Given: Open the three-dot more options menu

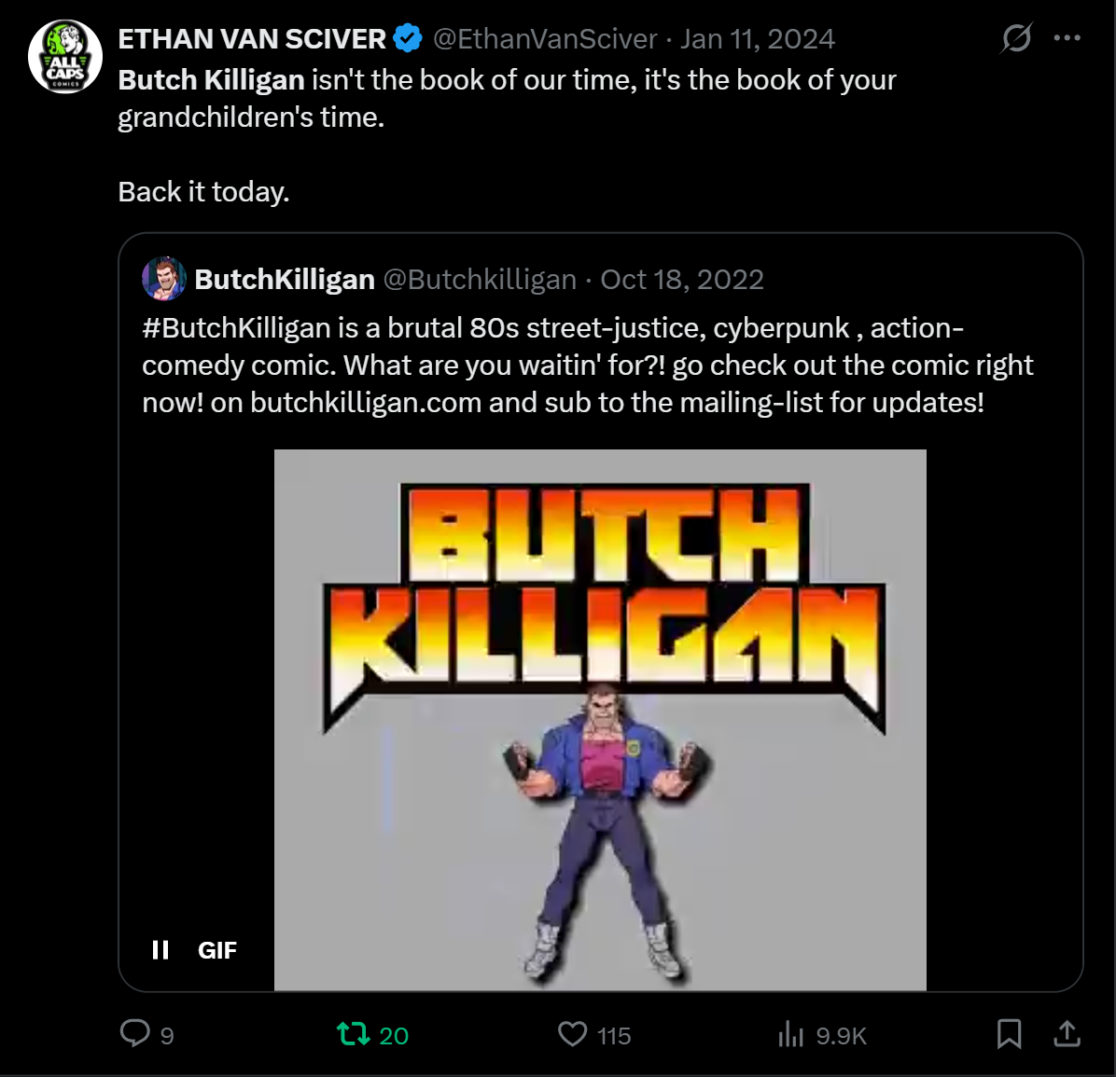Looking at the screenshot, I should (x=1067, y=39).
